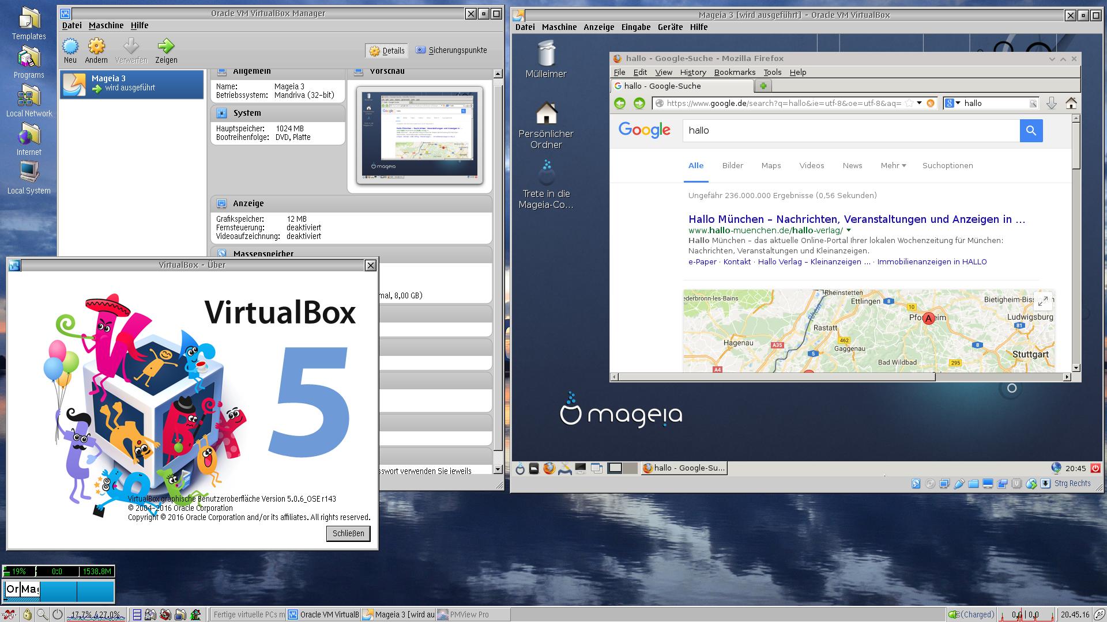Click the e-Paper sublink

coord(702,262)
